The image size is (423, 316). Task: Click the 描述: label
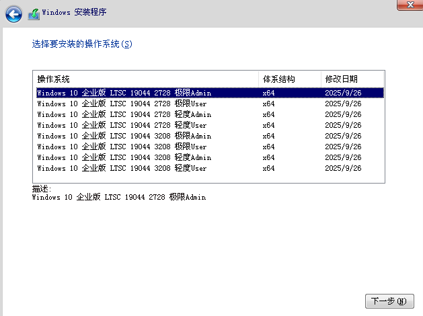(42, 189)
